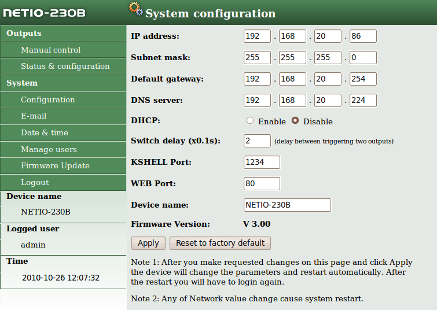
Task: Click the Device name input field
Action: pyautogui.click(x=287, y=205)
